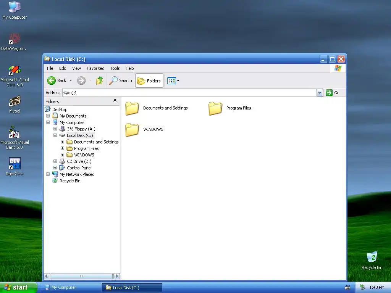The image size is (391, 293).
Task: Open the File menu
Action: 50,68
